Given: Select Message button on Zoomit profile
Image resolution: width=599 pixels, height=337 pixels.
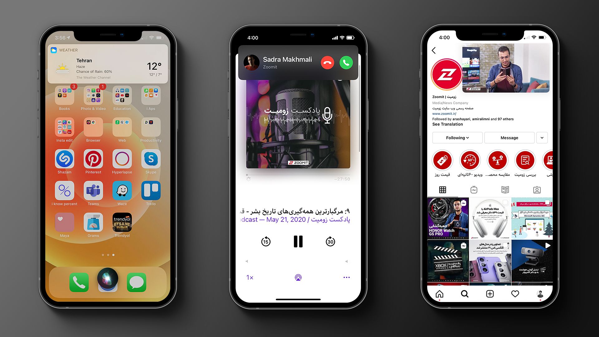Looking at the screenshot, I should (x=509, y=137).
